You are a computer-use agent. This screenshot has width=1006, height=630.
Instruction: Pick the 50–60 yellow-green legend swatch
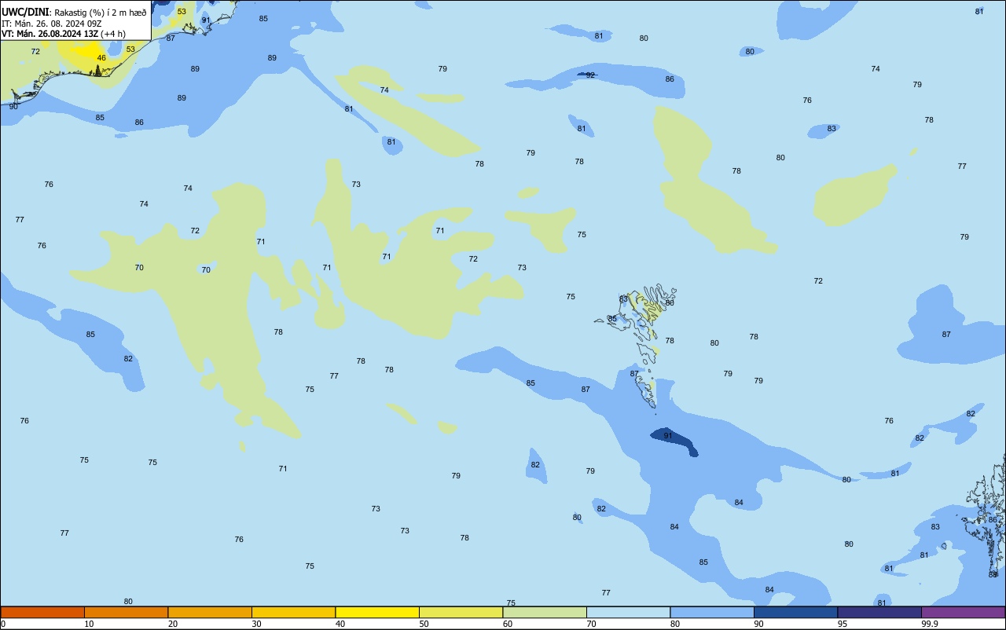coord(461,612)
